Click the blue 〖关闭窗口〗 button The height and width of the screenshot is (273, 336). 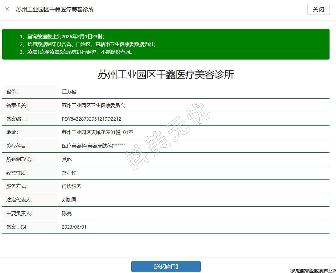pyautogui.click(x=166, y=267)
